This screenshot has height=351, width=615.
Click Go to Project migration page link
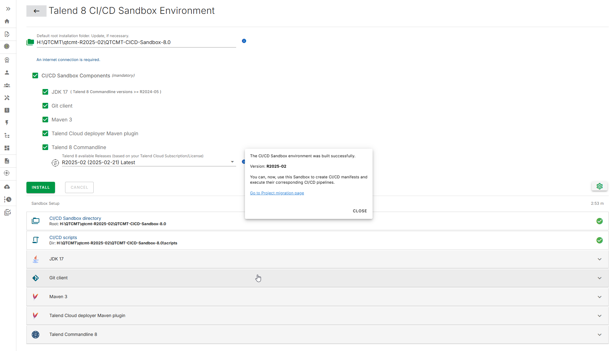click(x=277, y=192)
